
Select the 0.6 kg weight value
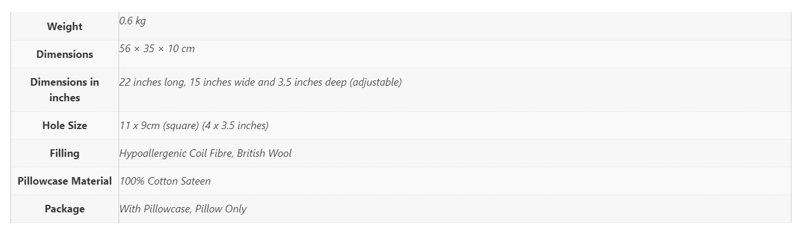click(x=132, y=21)
